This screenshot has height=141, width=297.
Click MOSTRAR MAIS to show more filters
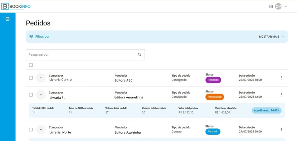(x=271, y=37)
